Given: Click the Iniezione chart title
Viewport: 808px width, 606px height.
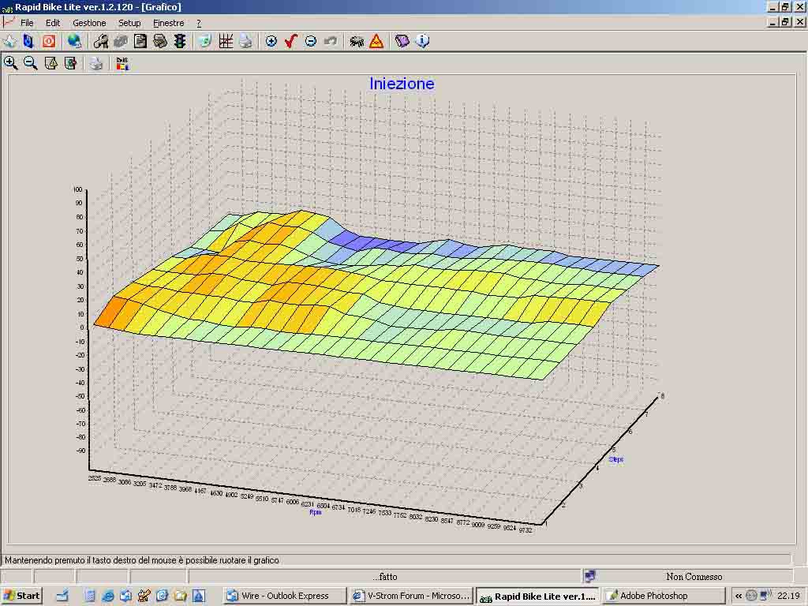Looking at the screenshot, I should pos(402,84).
